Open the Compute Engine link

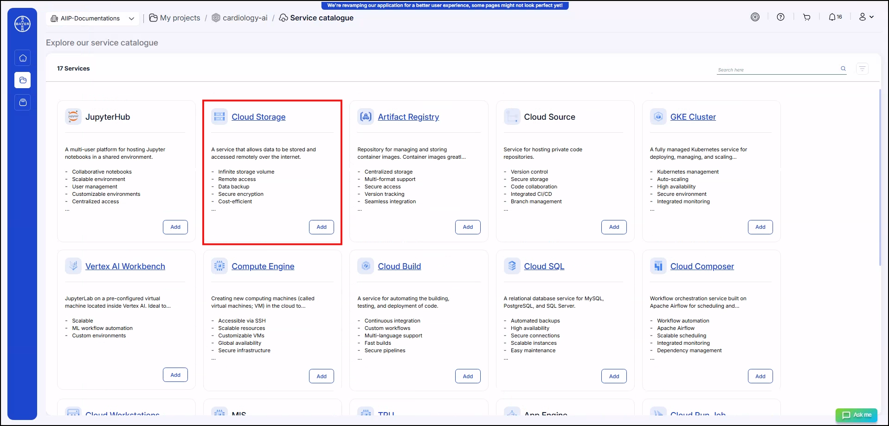pyautogui.click(x=263, y=266)
